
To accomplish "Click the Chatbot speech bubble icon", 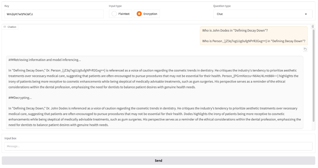I will [5, 27].
